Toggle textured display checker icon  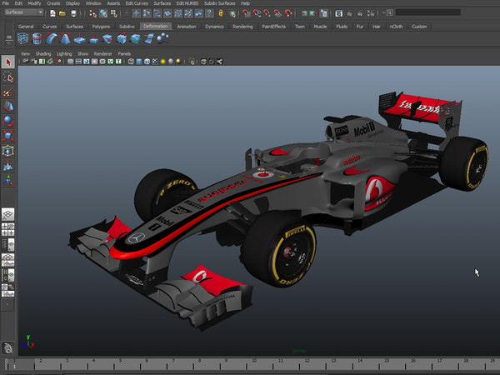[x=155, y=61]
